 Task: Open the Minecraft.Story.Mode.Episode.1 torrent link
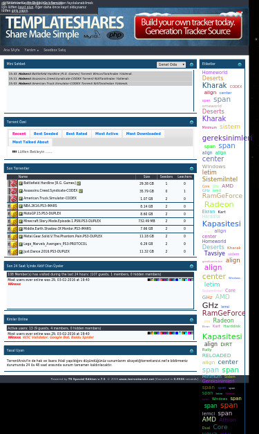pyautogui.click(x=62, y=221)
